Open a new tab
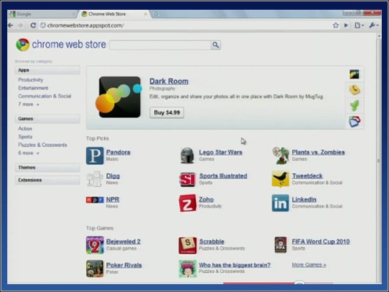This screenshot has width=389, height=292. [156, 14]
